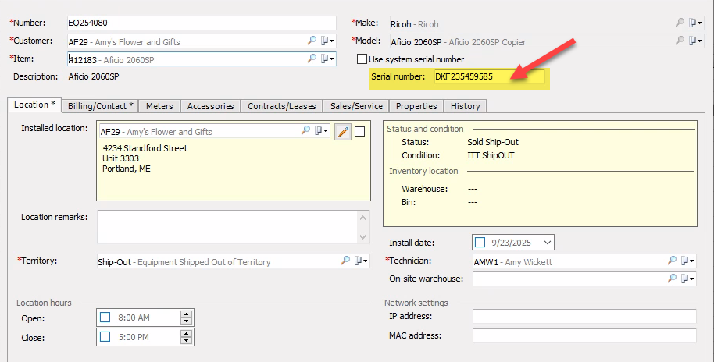Click the Location remarks scroll up arrow
714x362 pixels.
coord(363,218)
